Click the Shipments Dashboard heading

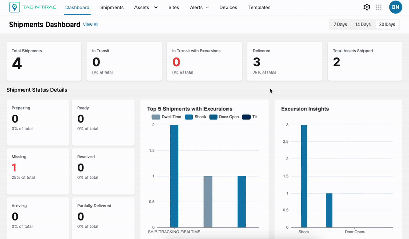pos(44,25)
